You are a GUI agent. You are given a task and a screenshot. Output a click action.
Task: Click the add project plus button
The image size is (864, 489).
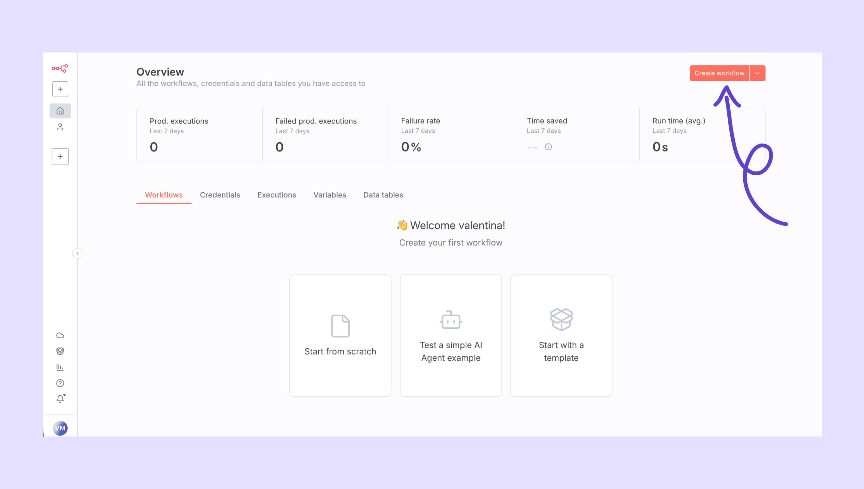[x=60, y=157]
